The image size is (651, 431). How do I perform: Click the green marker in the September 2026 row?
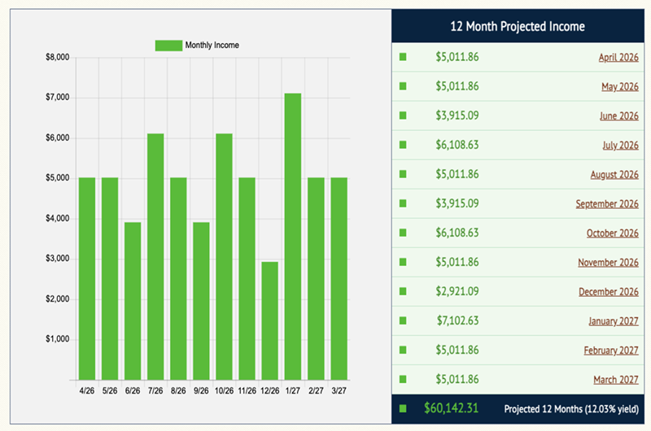coord(402,203)
